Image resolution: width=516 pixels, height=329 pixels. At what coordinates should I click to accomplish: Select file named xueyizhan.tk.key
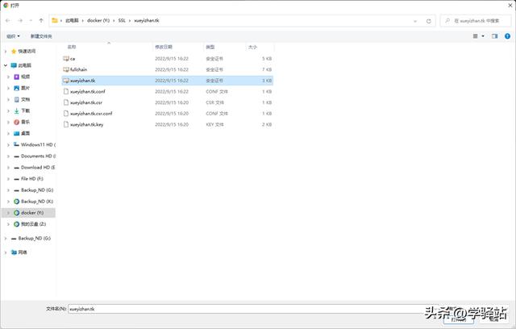point(86,125)
